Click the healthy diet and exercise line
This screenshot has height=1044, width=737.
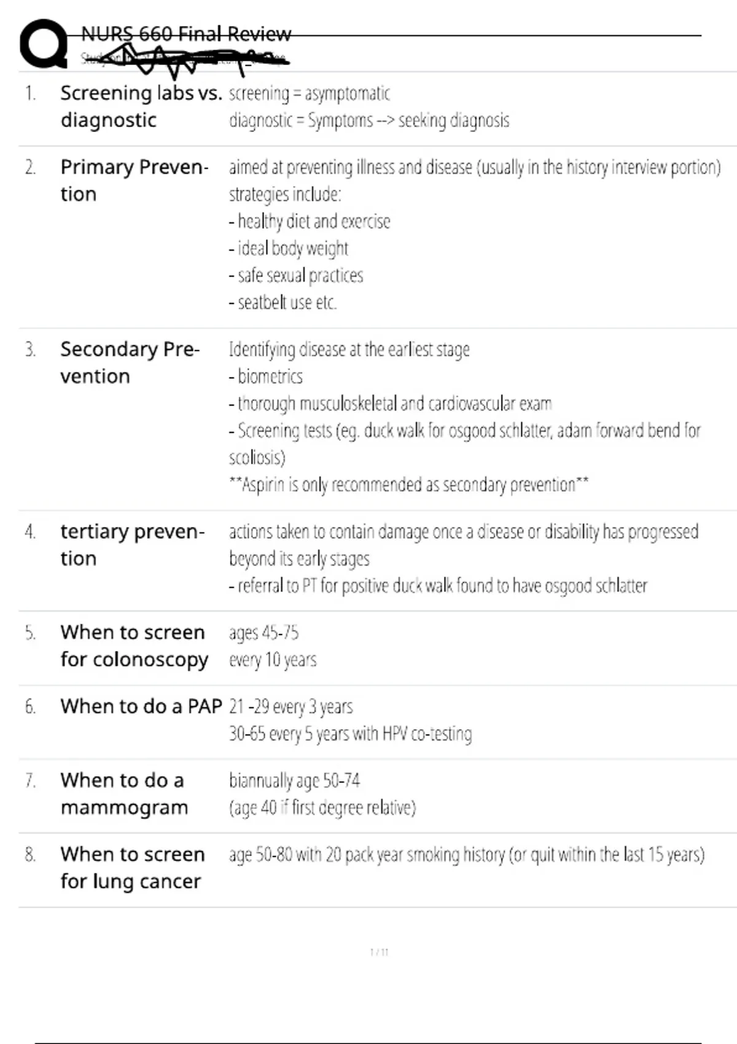pos(310,221)
